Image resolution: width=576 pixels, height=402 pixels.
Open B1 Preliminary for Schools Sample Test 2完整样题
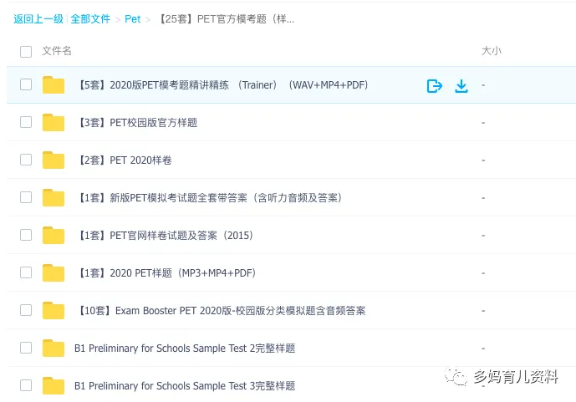pyautogui.click(x=185, y=348)
